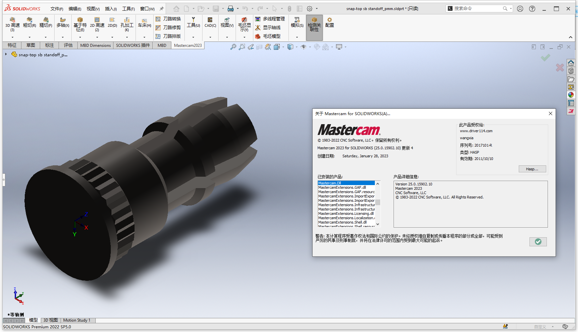
Task: Open task pane Mastercam icon
Action: point(571,111)
